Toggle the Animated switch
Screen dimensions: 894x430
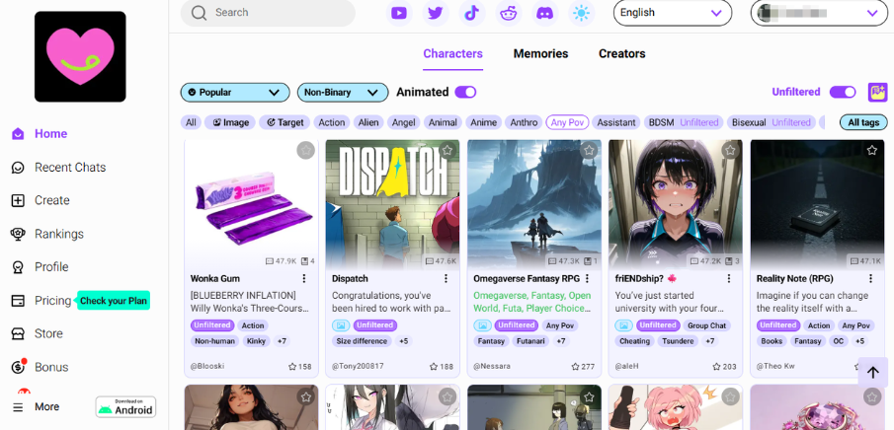pyautogui.click(x=465, y=92)
